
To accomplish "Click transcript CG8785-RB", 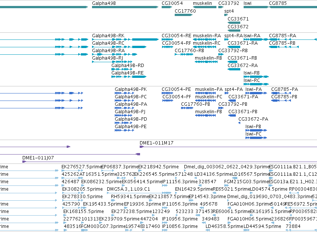I will (283, 47).
